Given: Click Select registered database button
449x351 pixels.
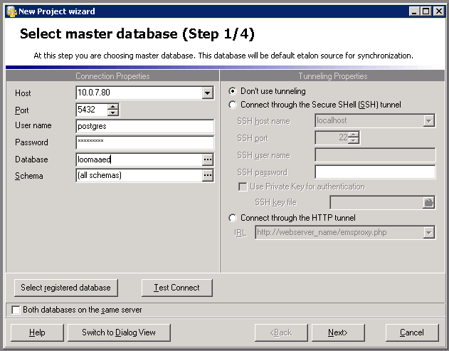Looking at the screenshot, I should coord(66,288).
